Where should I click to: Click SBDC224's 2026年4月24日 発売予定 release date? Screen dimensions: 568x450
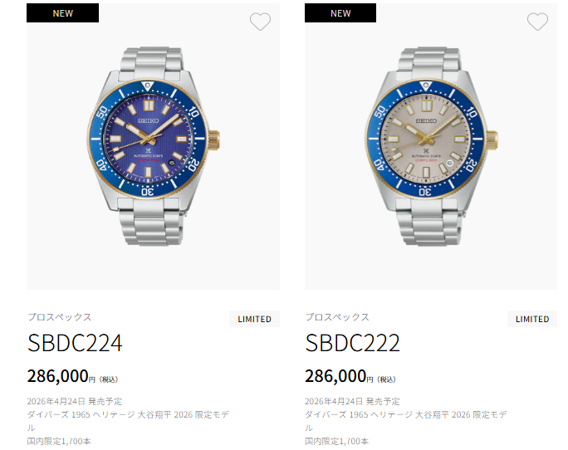[x=75, y=402]
